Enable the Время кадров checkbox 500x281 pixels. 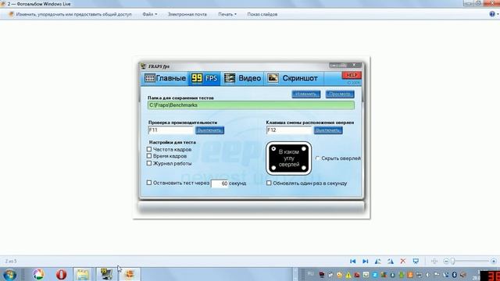pos(149,156)
